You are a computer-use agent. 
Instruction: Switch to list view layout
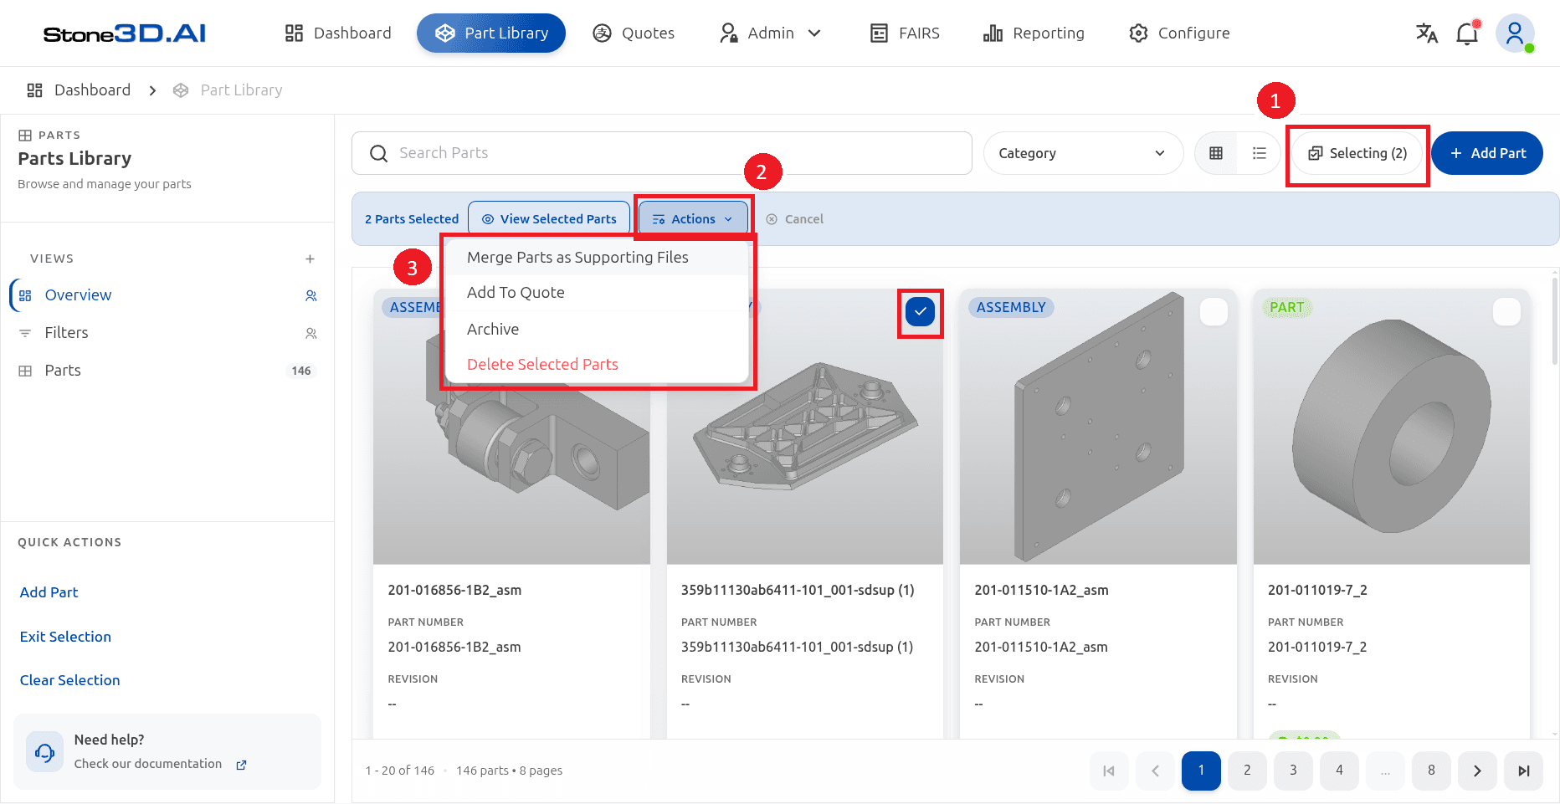tap(1260, 153)
